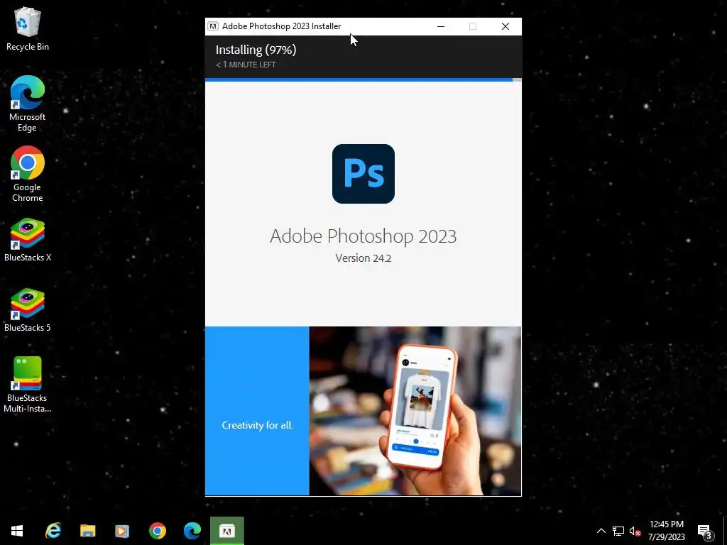
Task: Click the 'Creativity for all.' banner text
Action: (257, 425)
